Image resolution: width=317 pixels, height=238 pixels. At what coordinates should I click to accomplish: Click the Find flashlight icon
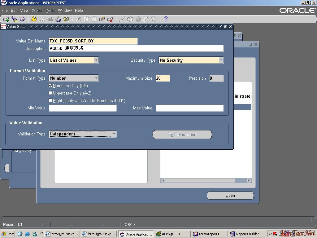click(14, 19)
